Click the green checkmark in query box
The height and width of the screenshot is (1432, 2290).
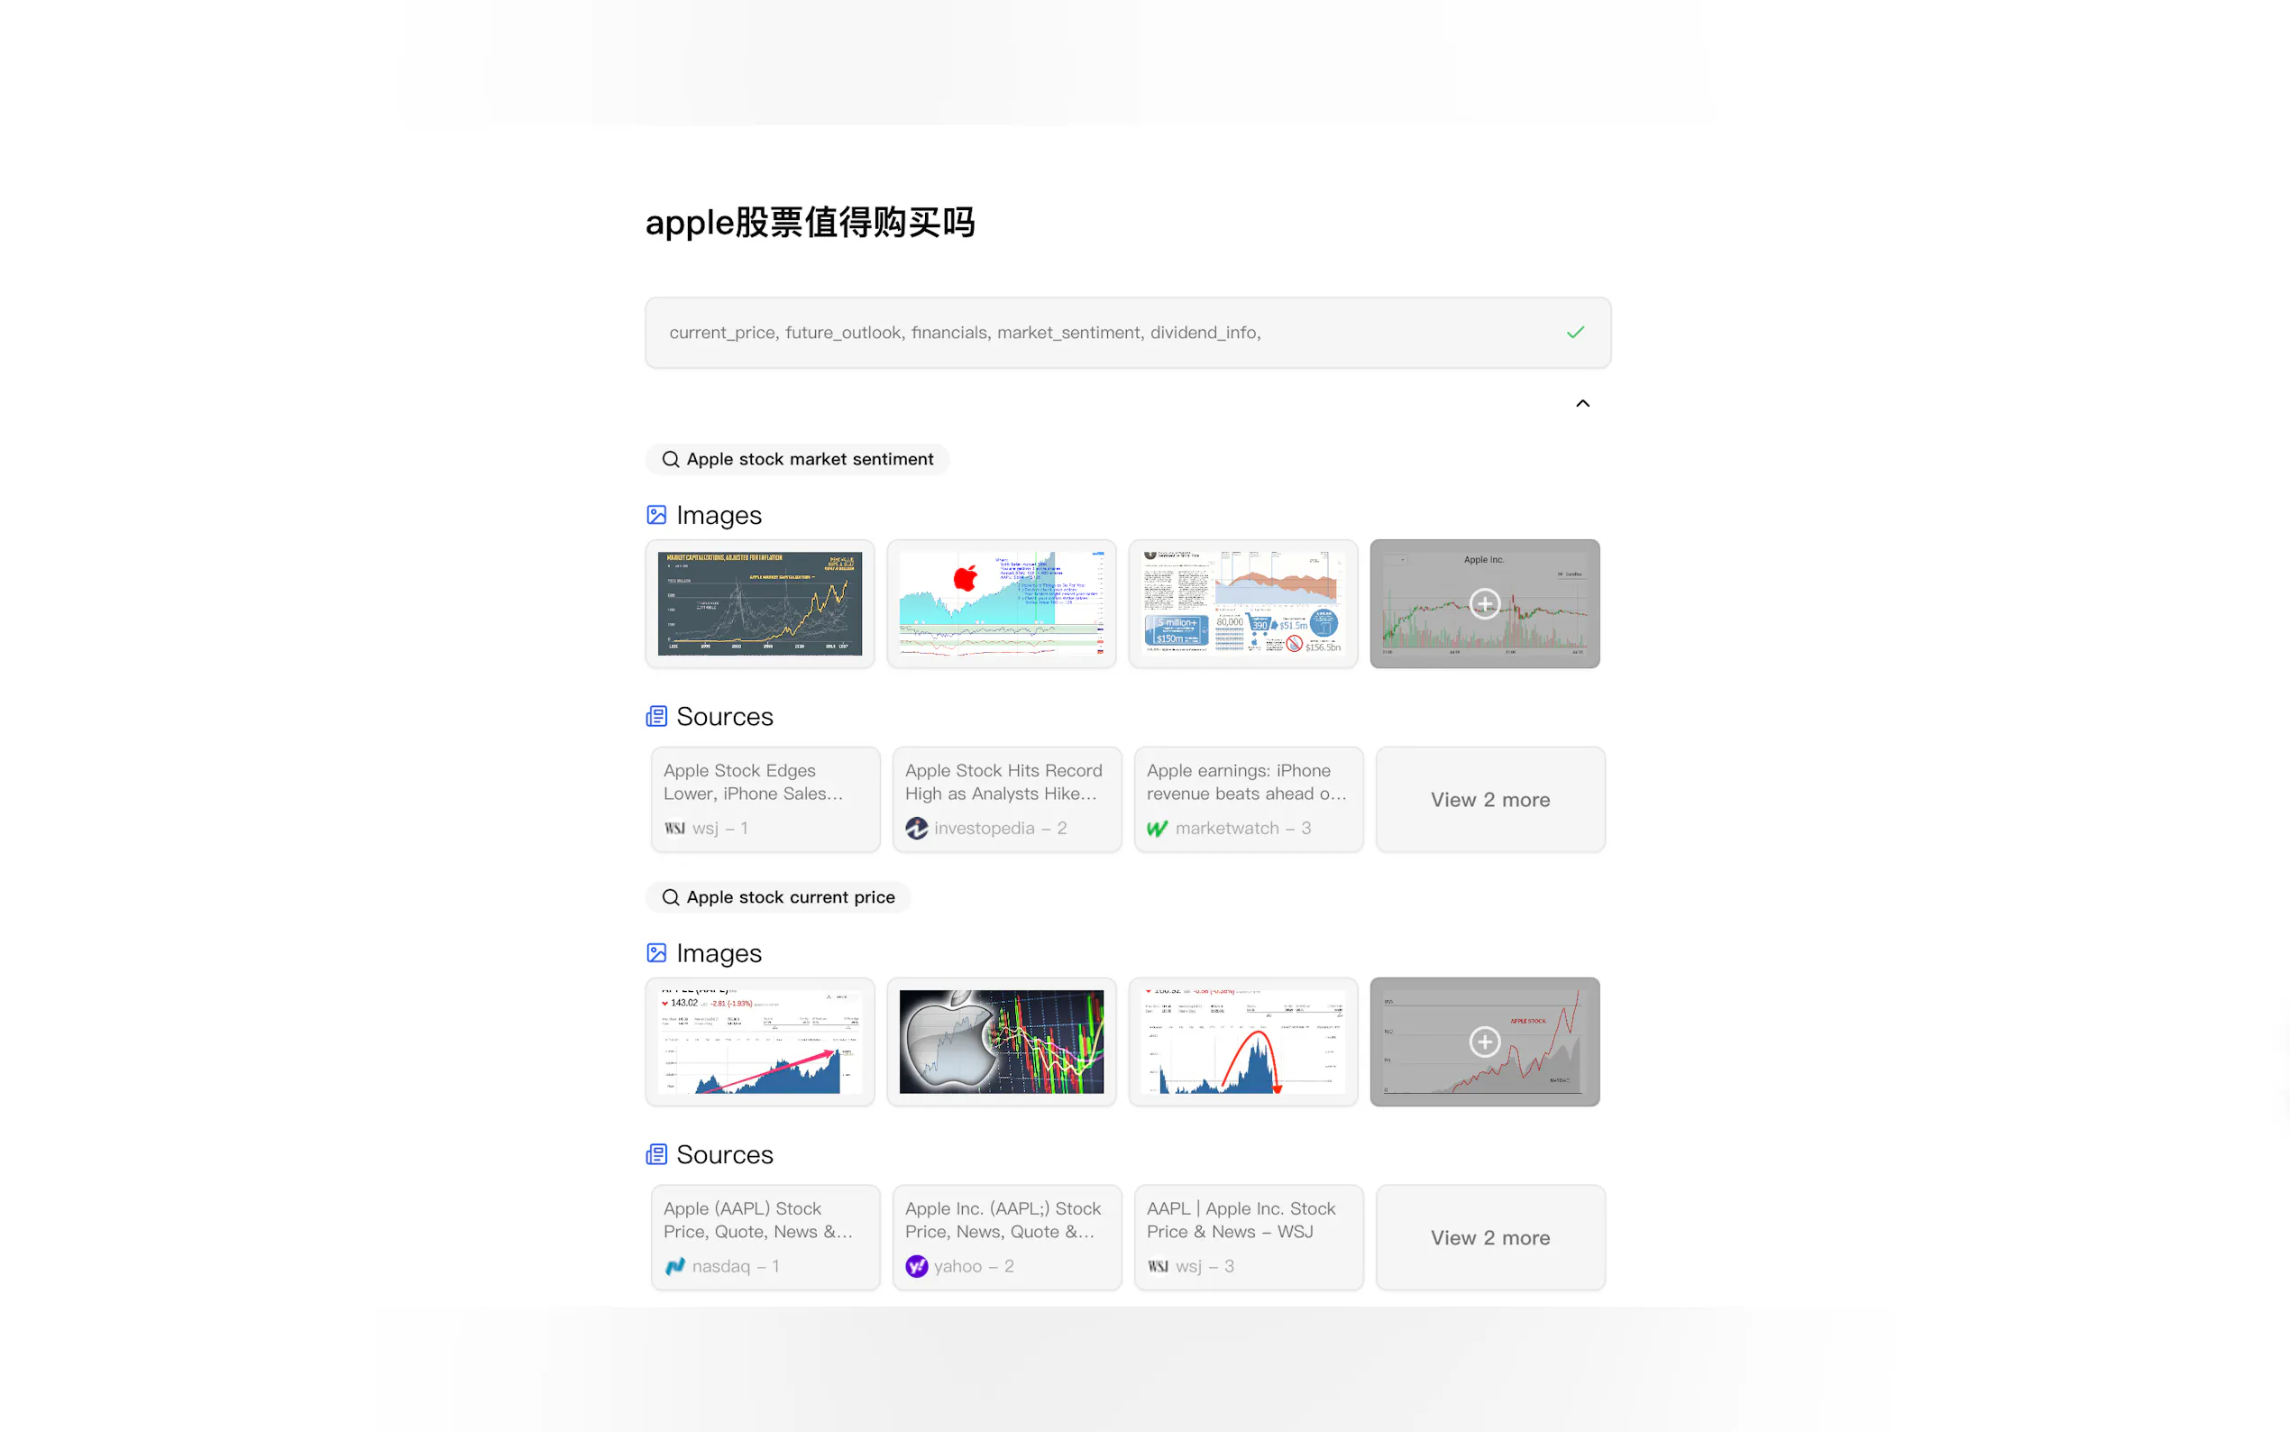point(1574,333)
